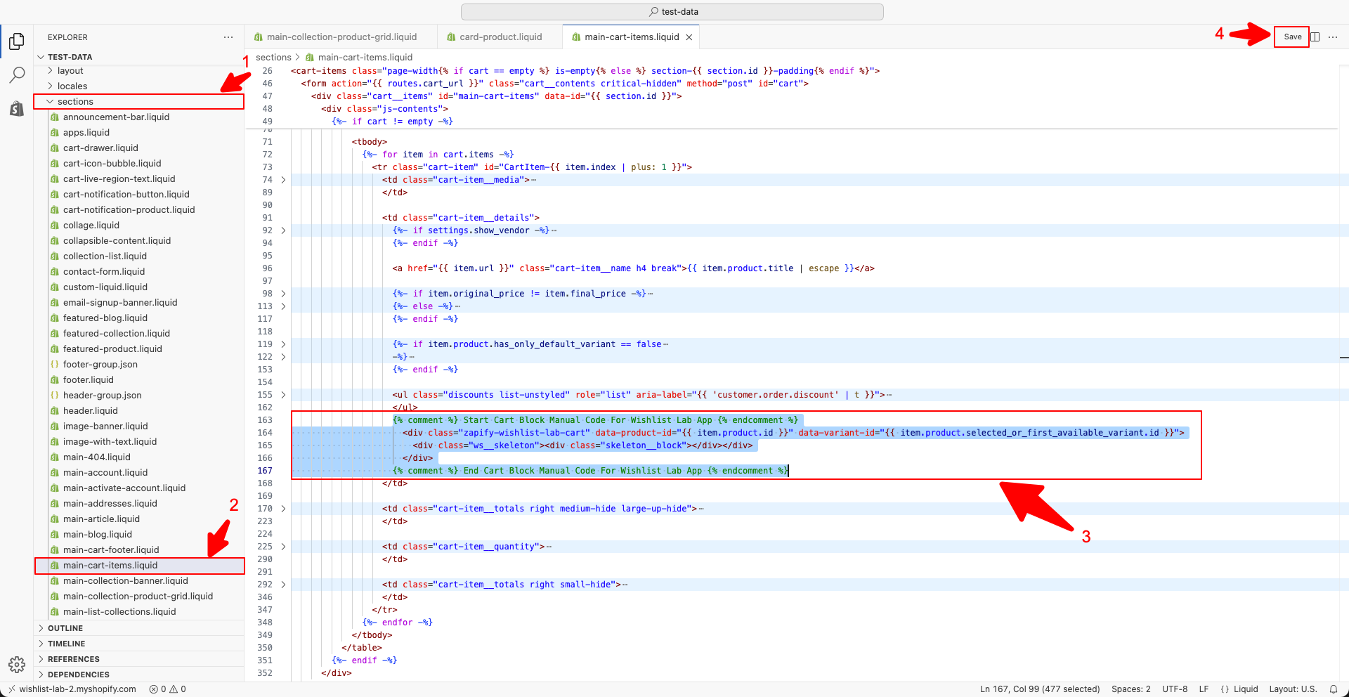Screen dimensions: 1349x697
Task: Unfold code at line 119
Action: [x=283, y=344]
